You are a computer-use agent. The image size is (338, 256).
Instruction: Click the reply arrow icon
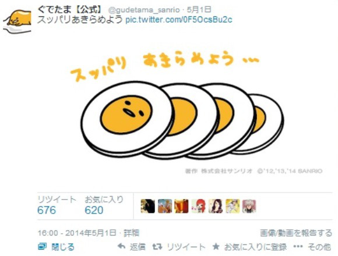pos(122,246)
